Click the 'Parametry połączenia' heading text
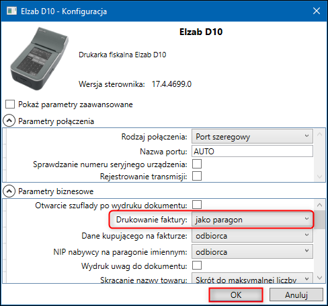This screenshot has height=306, width=328. pyautogui.click(x=56, y=121)
